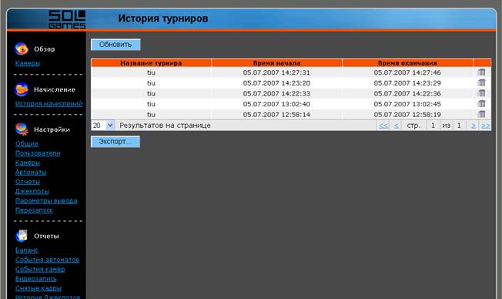Open details icon for tournament started 14:27:31

[x=481, y=72]
